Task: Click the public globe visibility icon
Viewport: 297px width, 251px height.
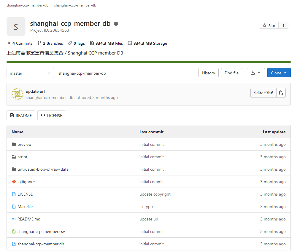Action: [x=116, y=24]
